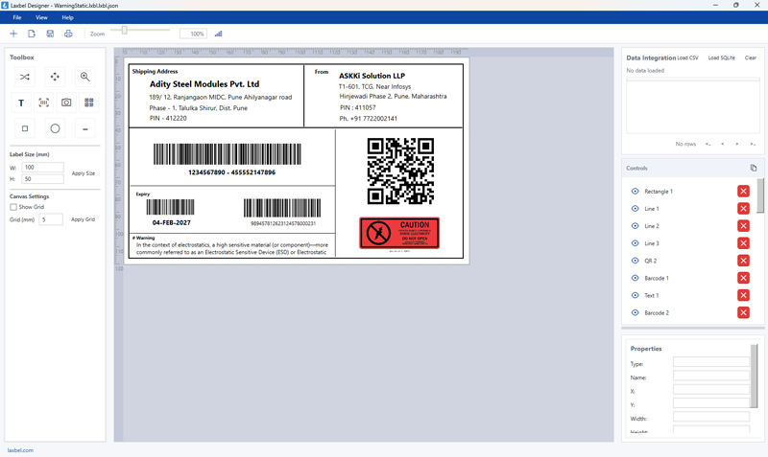Toggle visibility of Rectangle 1
The height and width of the screenshot is (457, 768).
(636, 191)
